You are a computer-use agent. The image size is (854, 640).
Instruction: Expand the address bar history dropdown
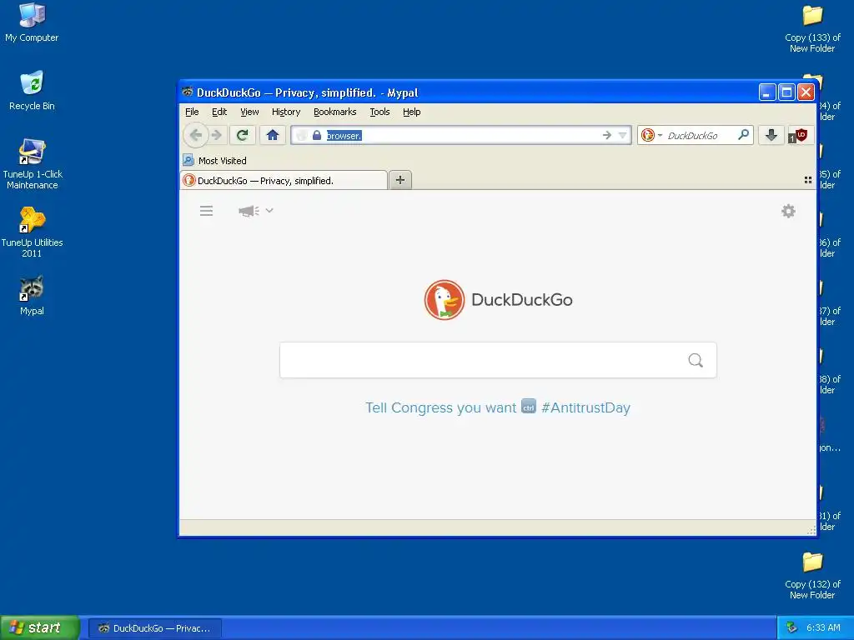(622, 135)
